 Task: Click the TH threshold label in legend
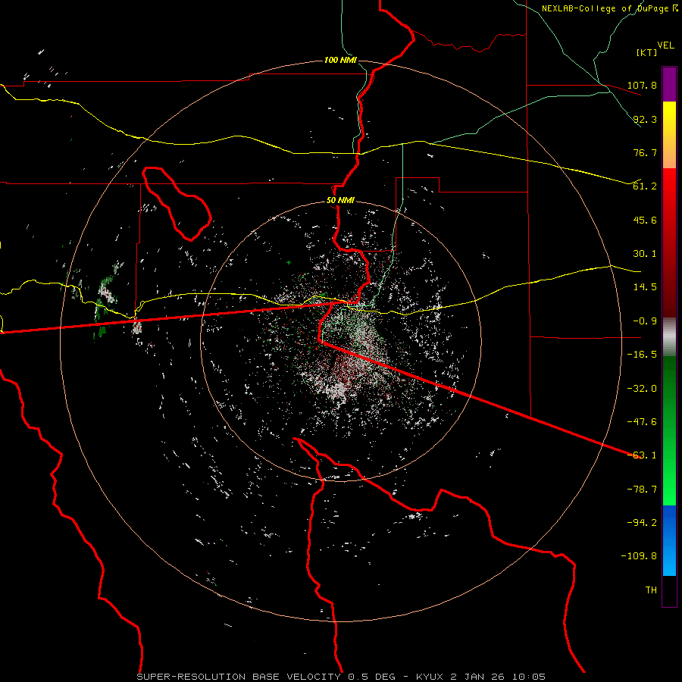tap(651, 590)
